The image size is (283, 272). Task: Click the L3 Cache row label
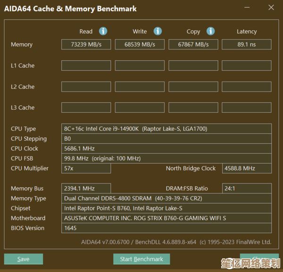pos(23,107)
